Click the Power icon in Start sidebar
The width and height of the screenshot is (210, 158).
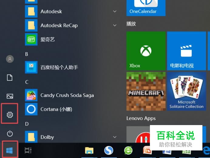[10, 134]
